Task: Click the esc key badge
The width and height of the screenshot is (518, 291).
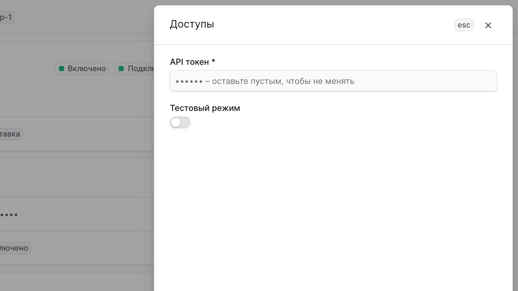Action: point(464,25)
